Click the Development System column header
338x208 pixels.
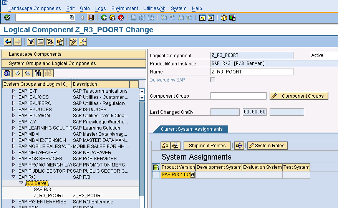click(x=219, y=167)
